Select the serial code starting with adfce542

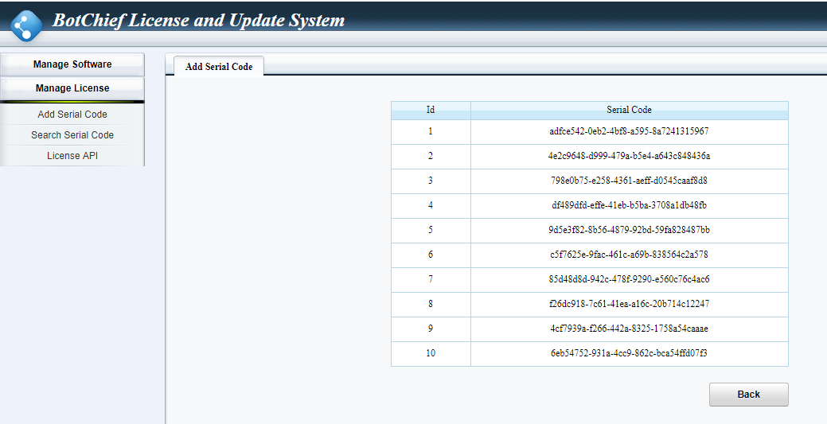click(x=629, y=131)
